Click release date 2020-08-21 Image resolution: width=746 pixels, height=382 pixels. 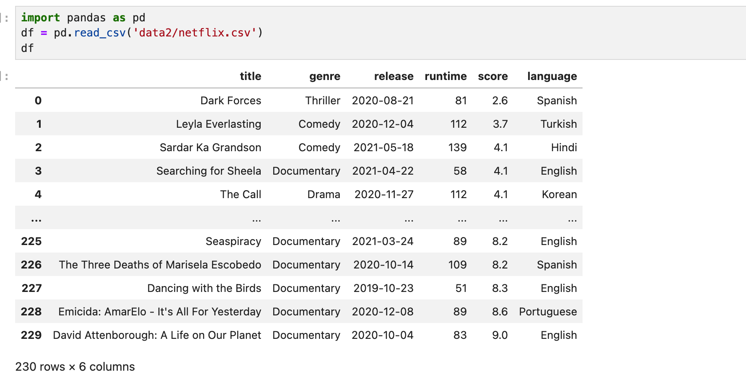click(x=383, y=101)
